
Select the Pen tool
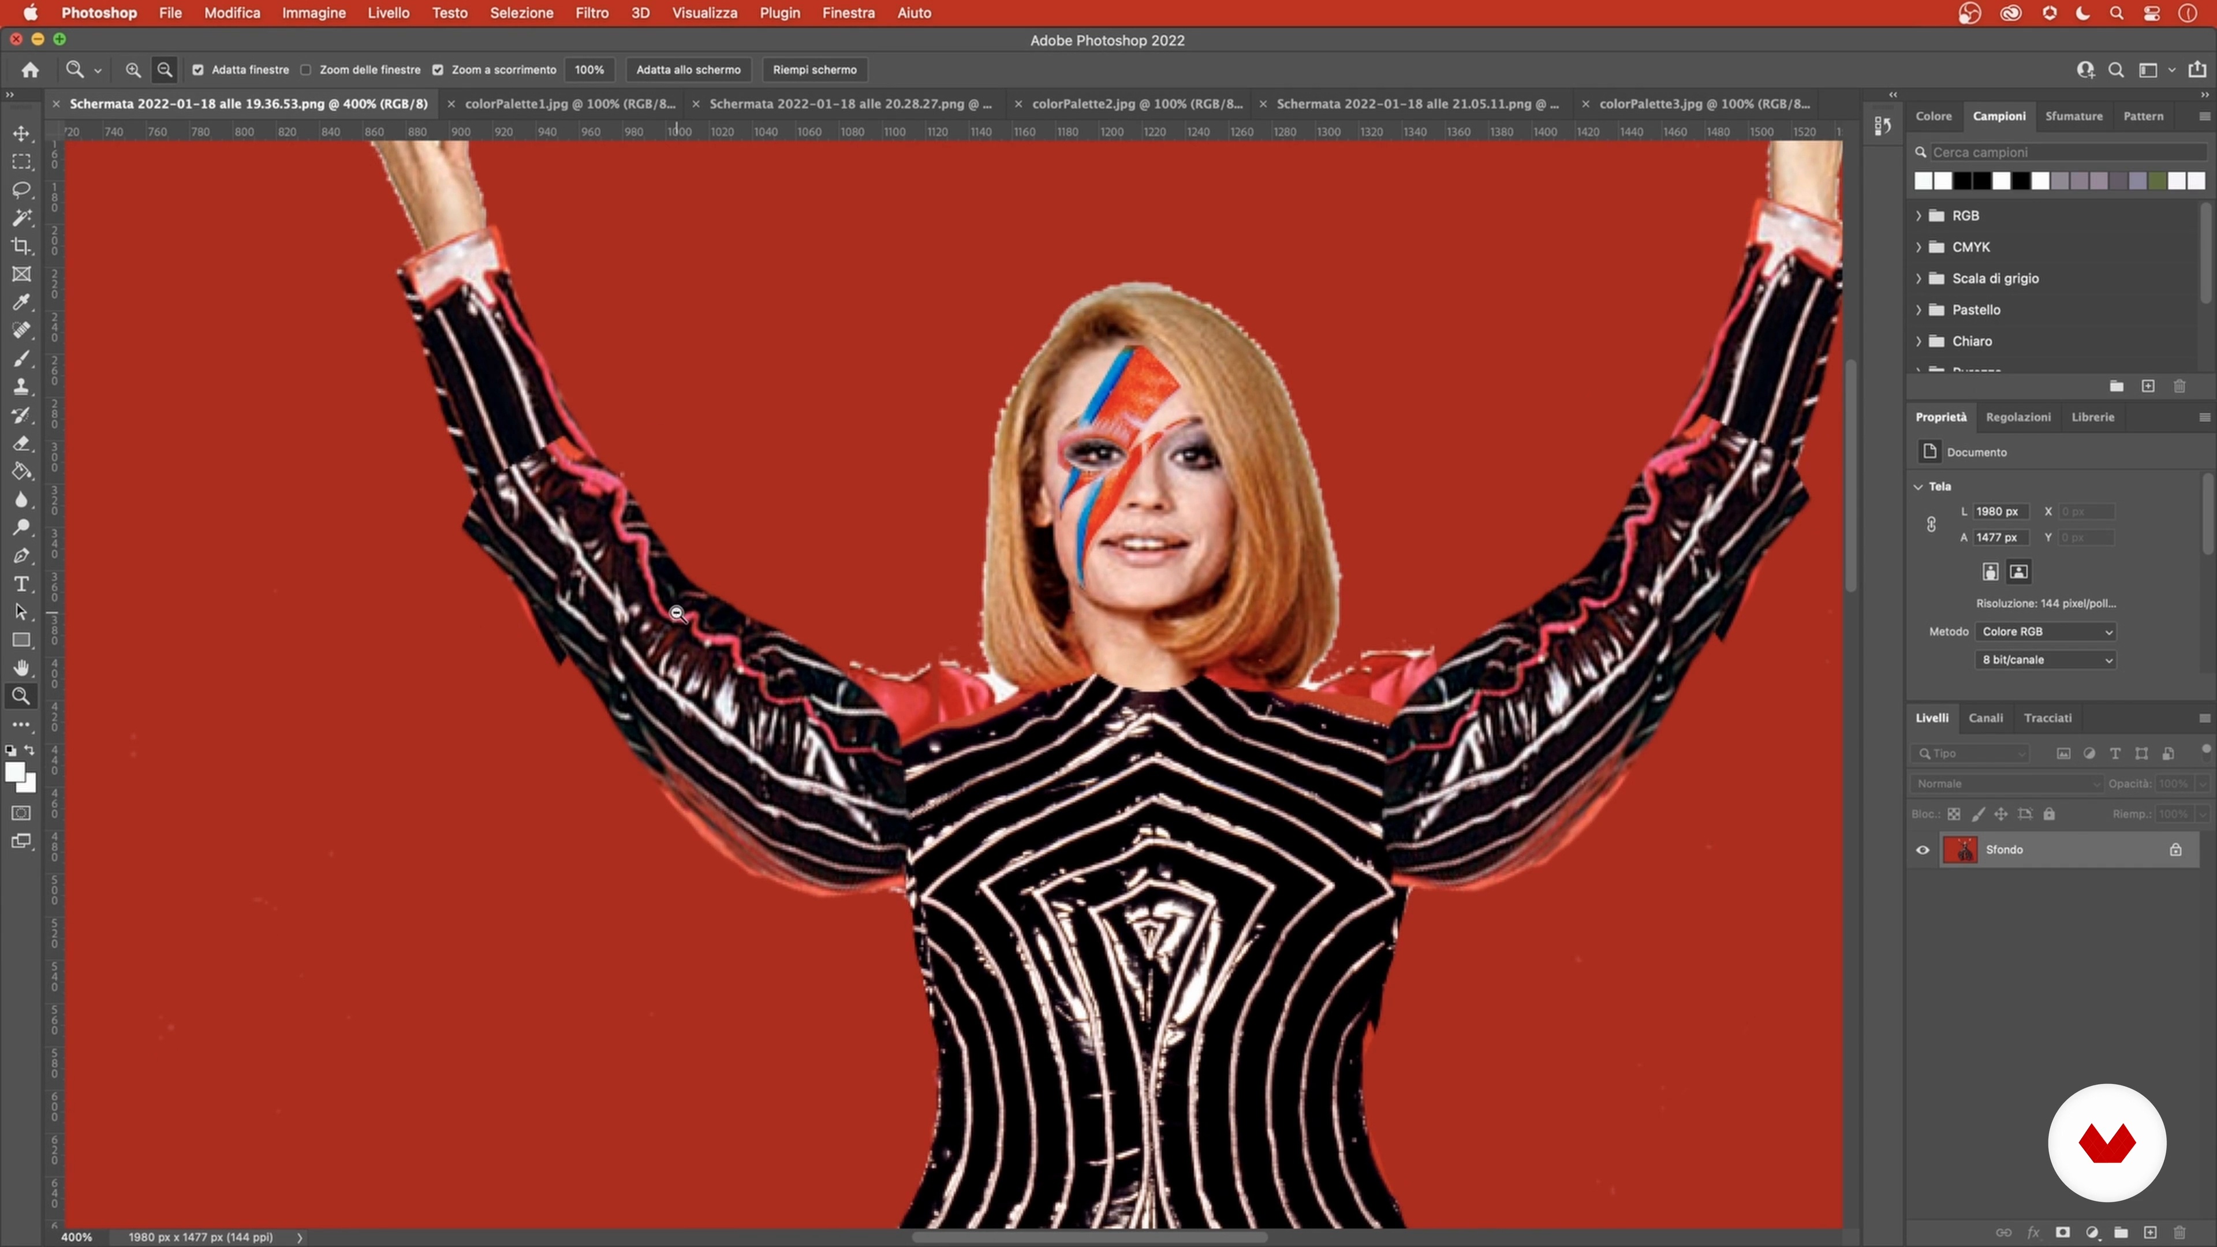click(21, 556)
